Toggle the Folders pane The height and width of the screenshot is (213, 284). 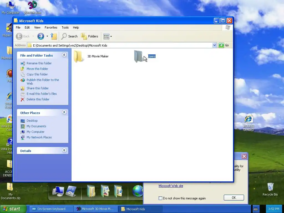[90, 36]
